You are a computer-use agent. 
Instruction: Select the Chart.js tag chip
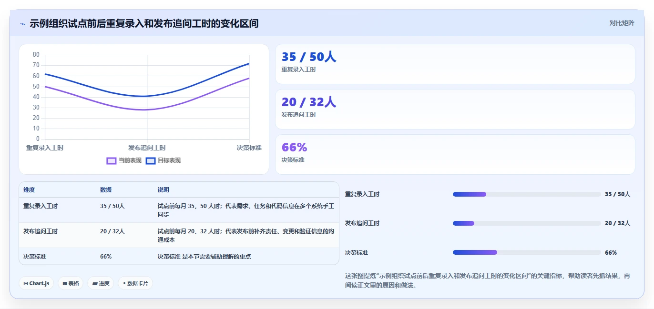36,283
